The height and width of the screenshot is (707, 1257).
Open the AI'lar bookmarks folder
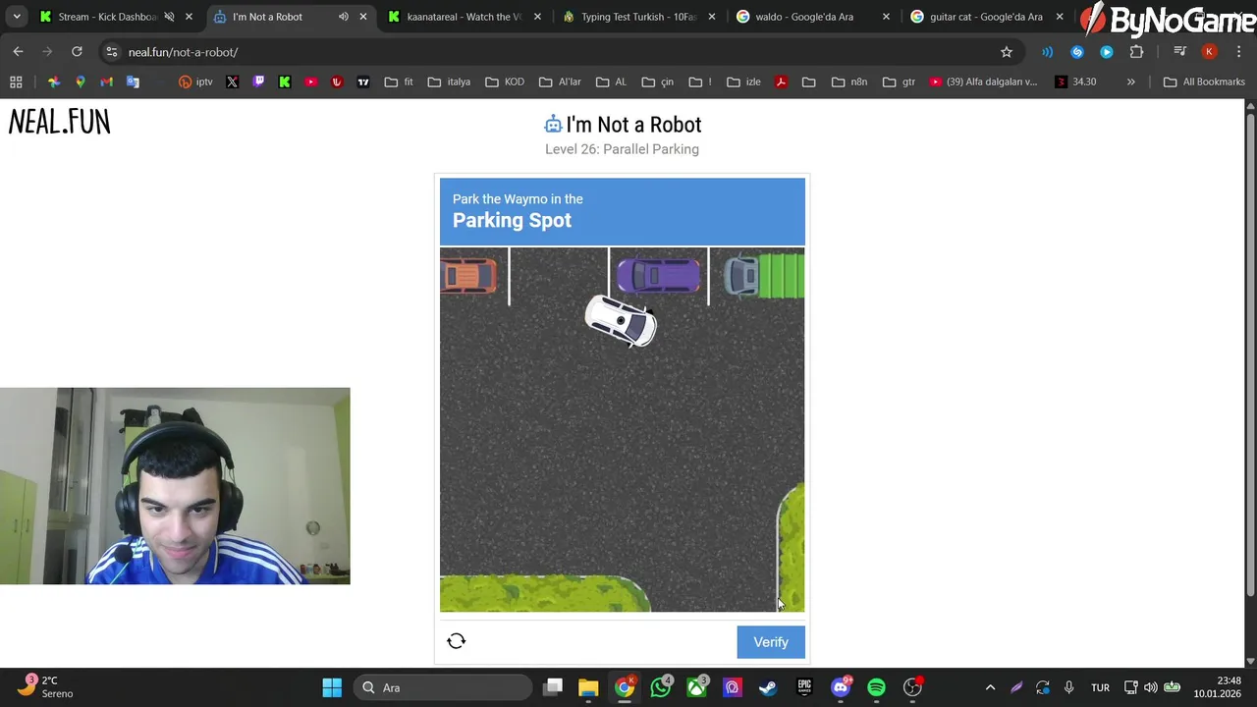tap(561, 82)
